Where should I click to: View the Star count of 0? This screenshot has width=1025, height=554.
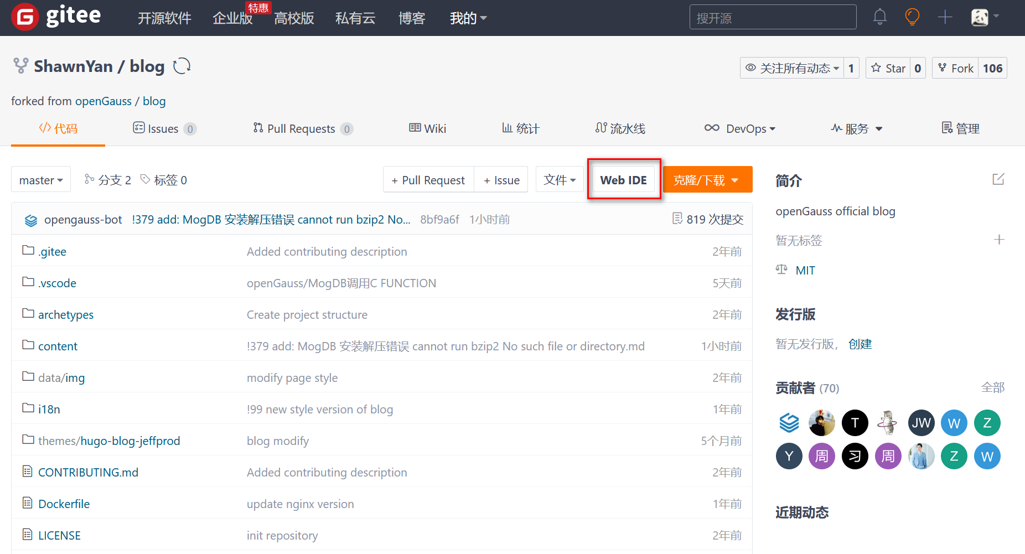click(x=918, y=68)
